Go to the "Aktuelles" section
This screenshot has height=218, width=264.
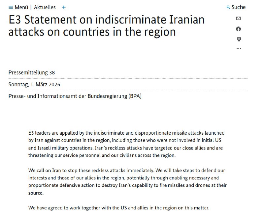(44, 7)
